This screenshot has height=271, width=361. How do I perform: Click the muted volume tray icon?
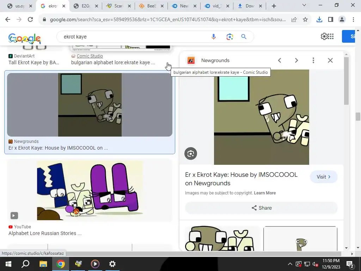(316, 264)
